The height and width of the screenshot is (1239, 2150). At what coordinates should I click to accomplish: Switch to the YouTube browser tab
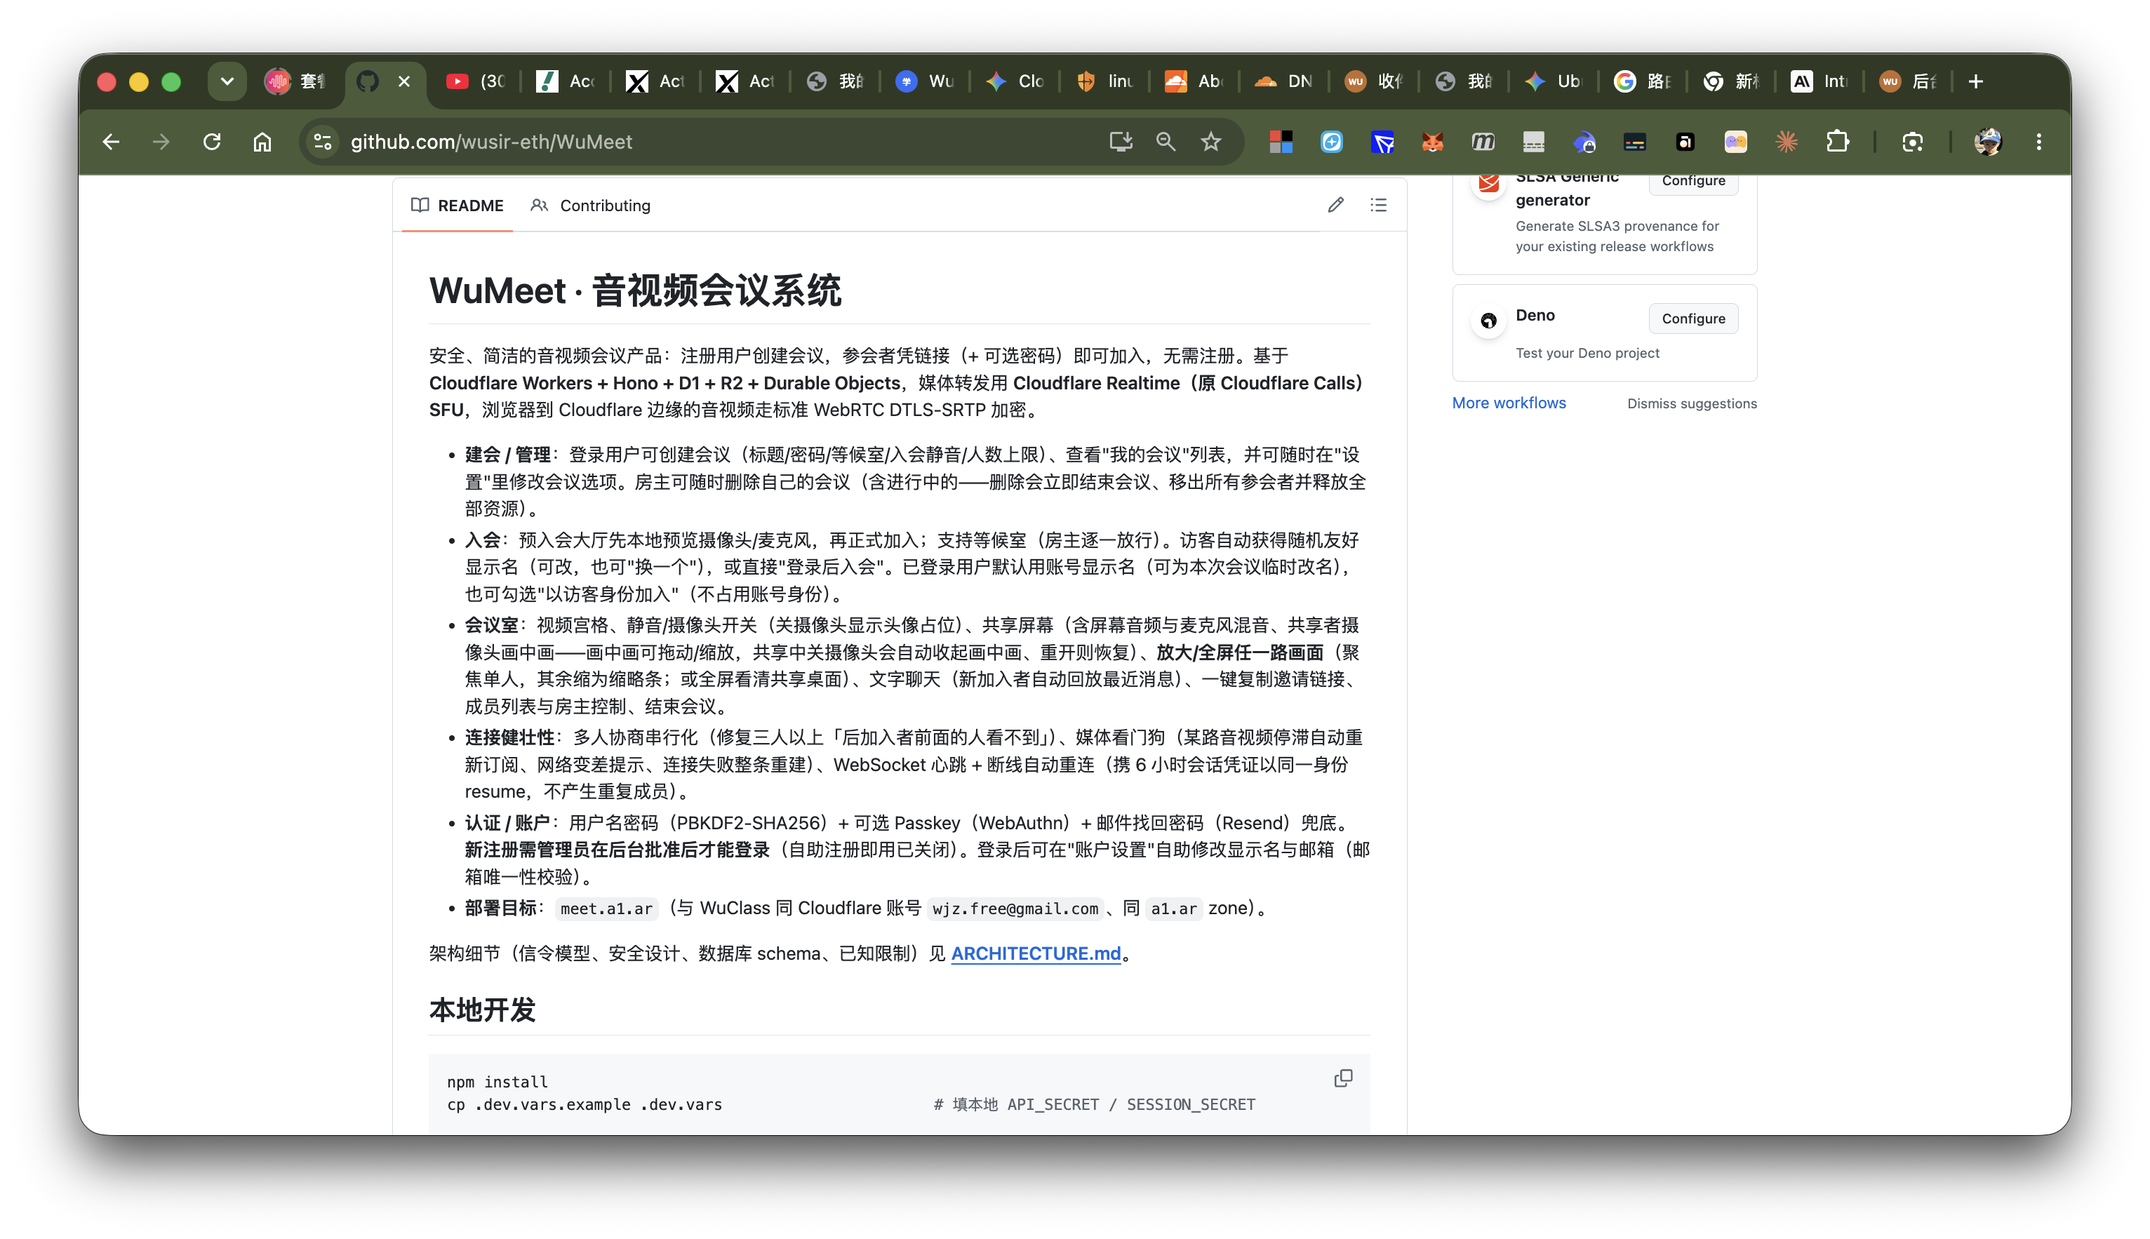click(476, 81)
